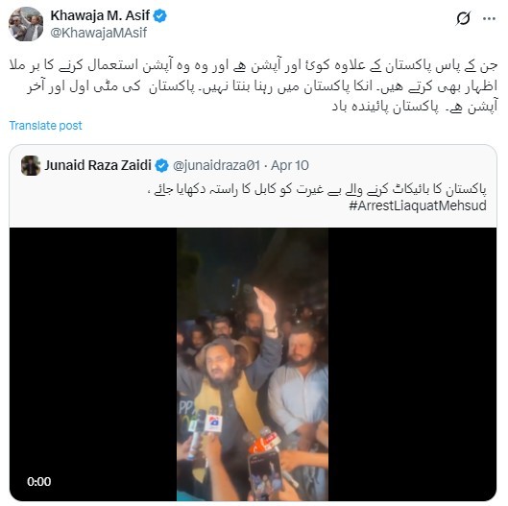The height and width of the screenshot is (506, 508).
Task: Select Khawaja Asif's main Urdu post text
Action: (253, 85)
